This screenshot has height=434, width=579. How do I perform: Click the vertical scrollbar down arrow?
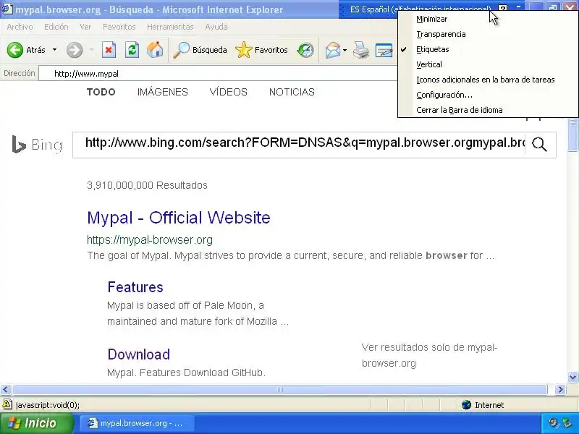[x=572, y=377]
